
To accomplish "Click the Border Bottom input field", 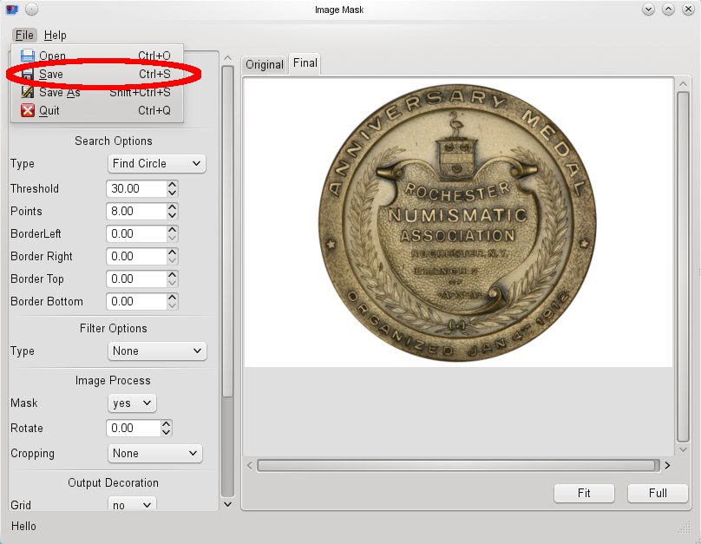I will pyautogui.click(x=137, y=301).
